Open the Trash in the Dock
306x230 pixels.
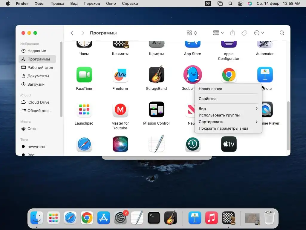point(269,217)
